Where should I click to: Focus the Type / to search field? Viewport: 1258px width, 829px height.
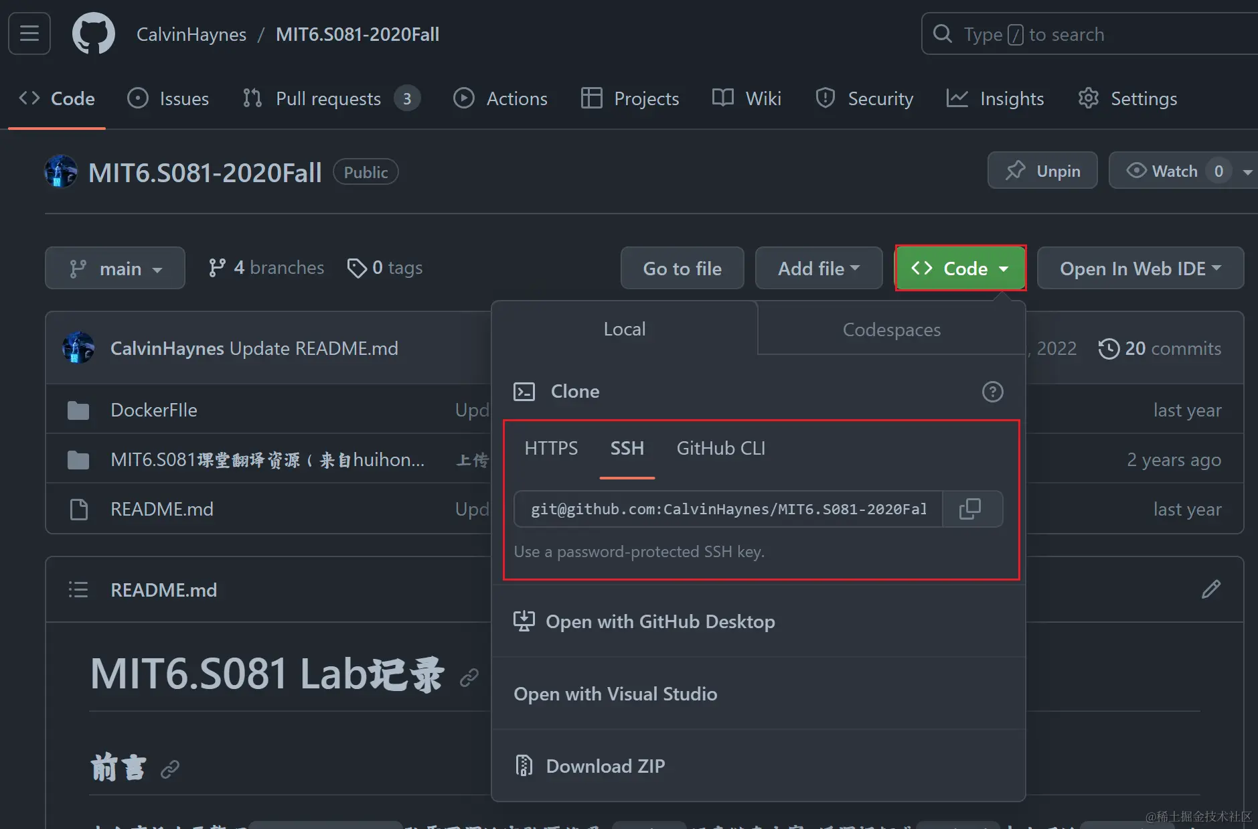coord(1091,33)
